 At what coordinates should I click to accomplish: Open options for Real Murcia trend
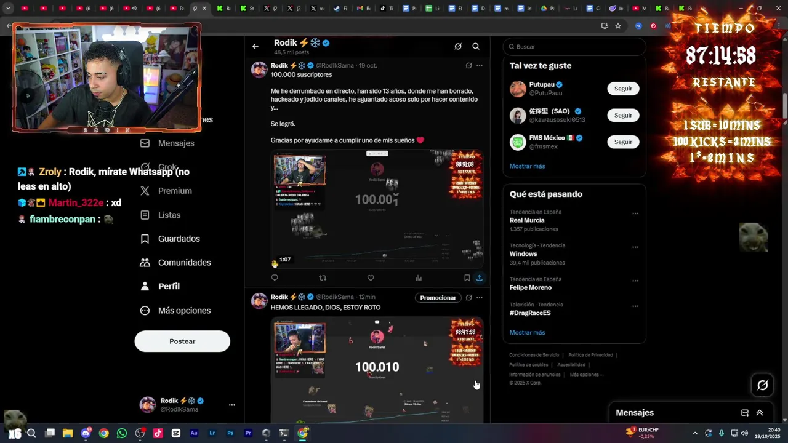[x=635, y=214]
